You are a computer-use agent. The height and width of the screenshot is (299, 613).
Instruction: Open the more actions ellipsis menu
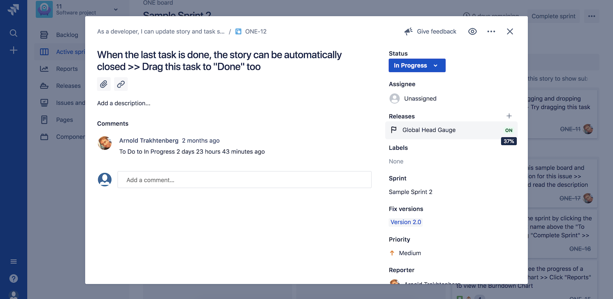tap(491, 31)
